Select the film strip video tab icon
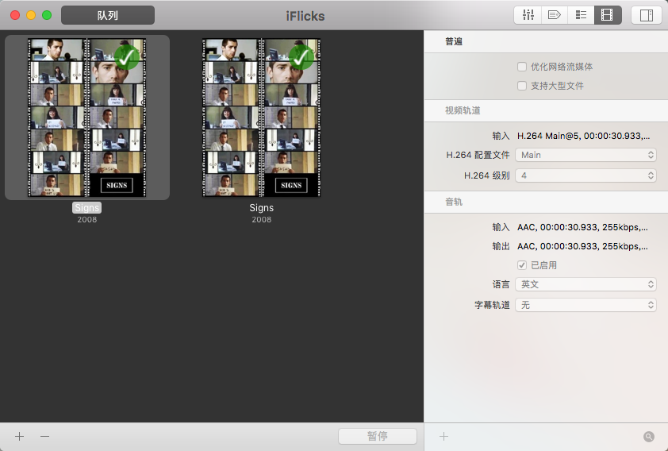 tap(608, 15)
